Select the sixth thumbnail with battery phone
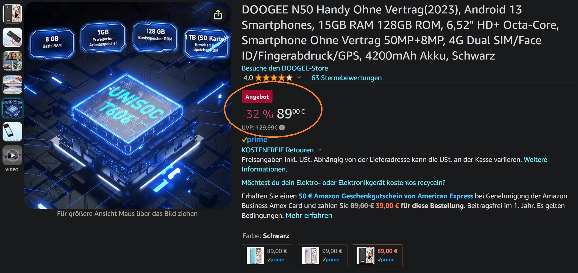The height and width of the screenshot is (273, 578). (12, 132)
